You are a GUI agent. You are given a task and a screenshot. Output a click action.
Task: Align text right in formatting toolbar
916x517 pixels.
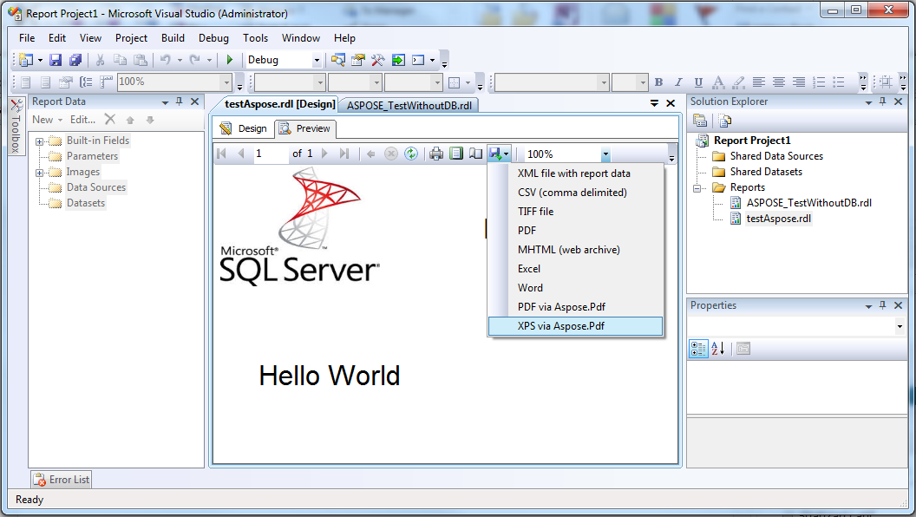point(799,82)
